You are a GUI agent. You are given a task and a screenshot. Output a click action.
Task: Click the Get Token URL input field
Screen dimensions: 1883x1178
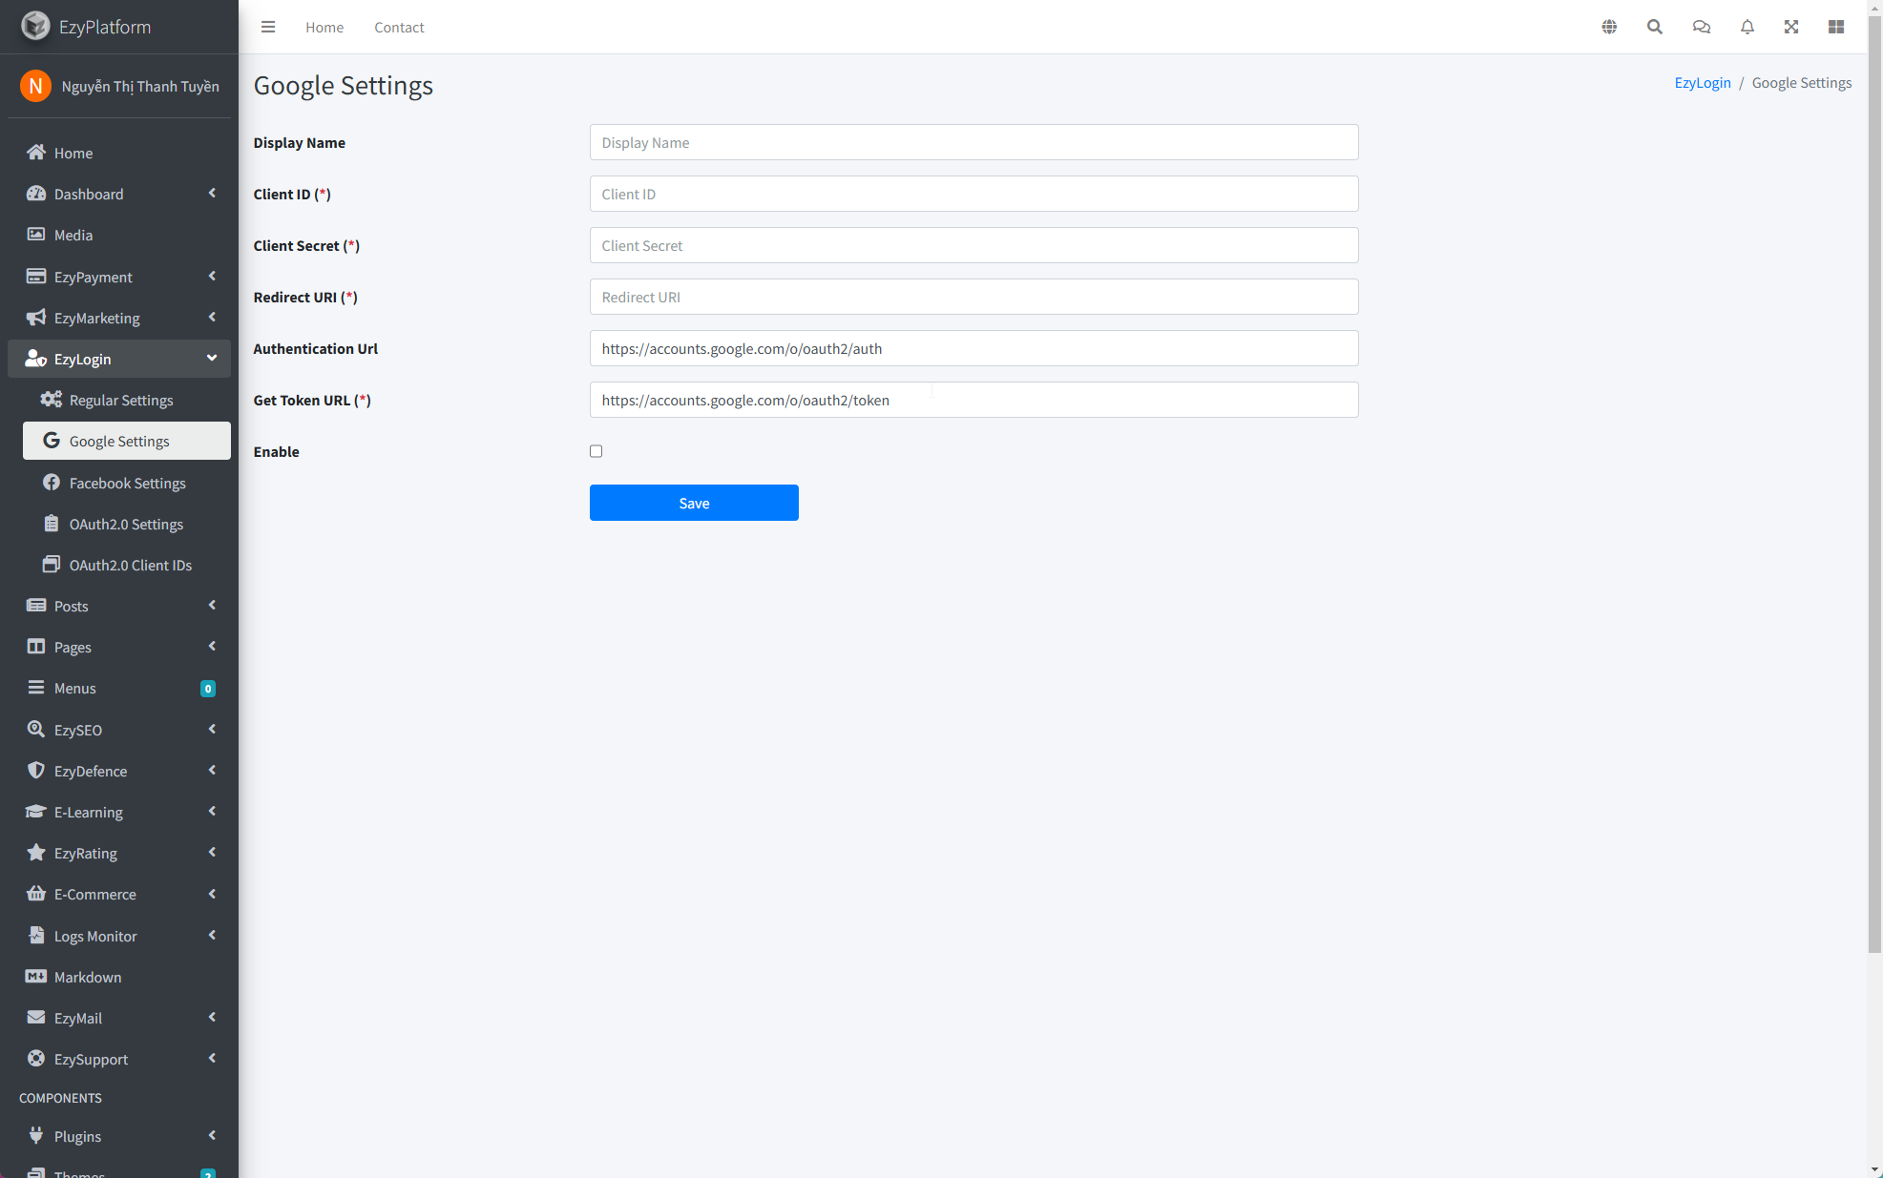(x=973, y=400)
